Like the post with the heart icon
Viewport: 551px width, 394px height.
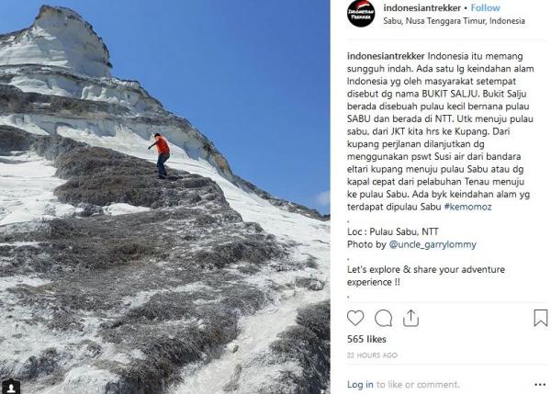[355, 318]
